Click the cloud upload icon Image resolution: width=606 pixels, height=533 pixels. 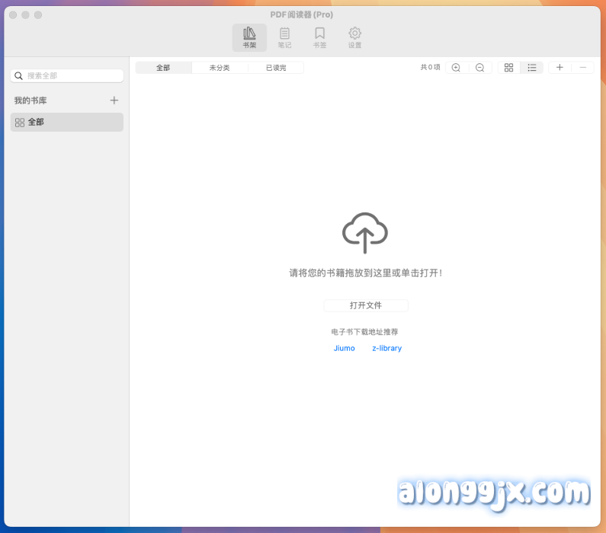[x=365, y=232]
